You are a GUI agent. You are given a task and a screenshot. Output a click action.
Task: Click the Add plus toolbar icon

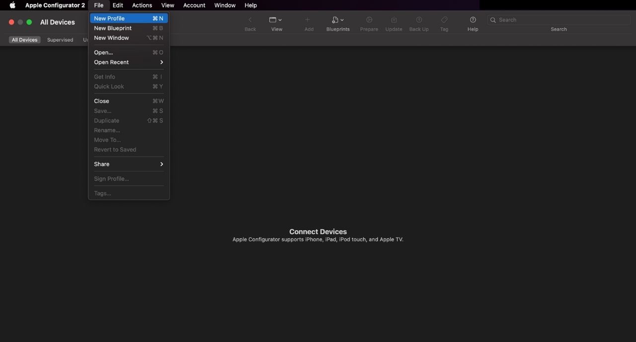[x=308, y=20]
